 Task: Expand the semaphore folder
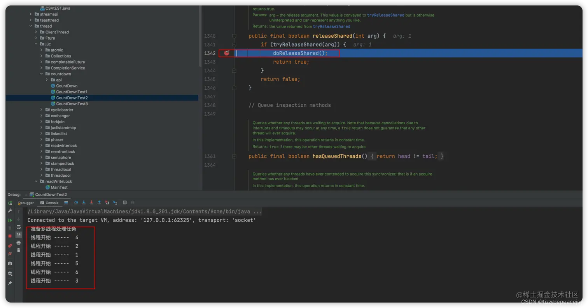pos(42,158)
